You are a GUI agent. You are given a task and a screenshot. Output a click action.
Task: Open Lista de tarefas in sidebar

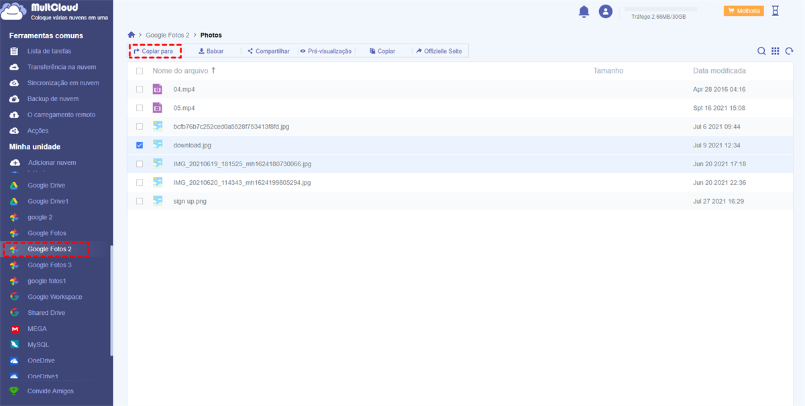click(49, 51)
